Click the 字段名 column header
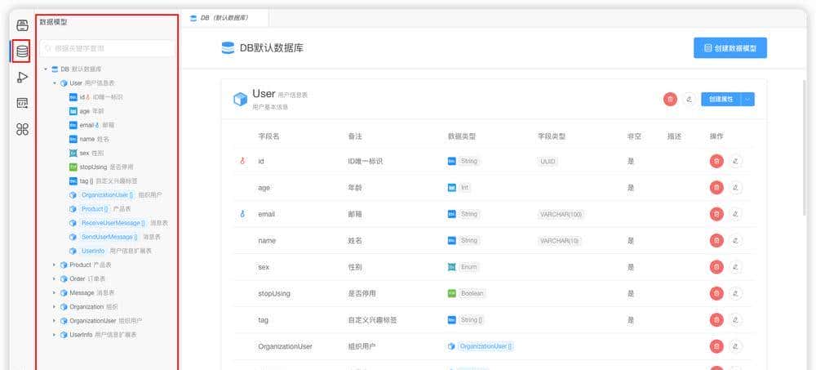The width and height of the screenshot is (816, 370). coord(268,136)
